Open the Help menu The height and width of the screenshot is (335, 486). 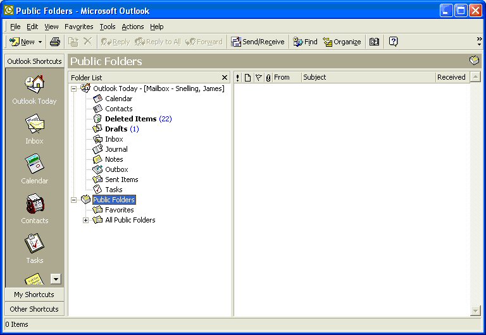tap(157, 27)
